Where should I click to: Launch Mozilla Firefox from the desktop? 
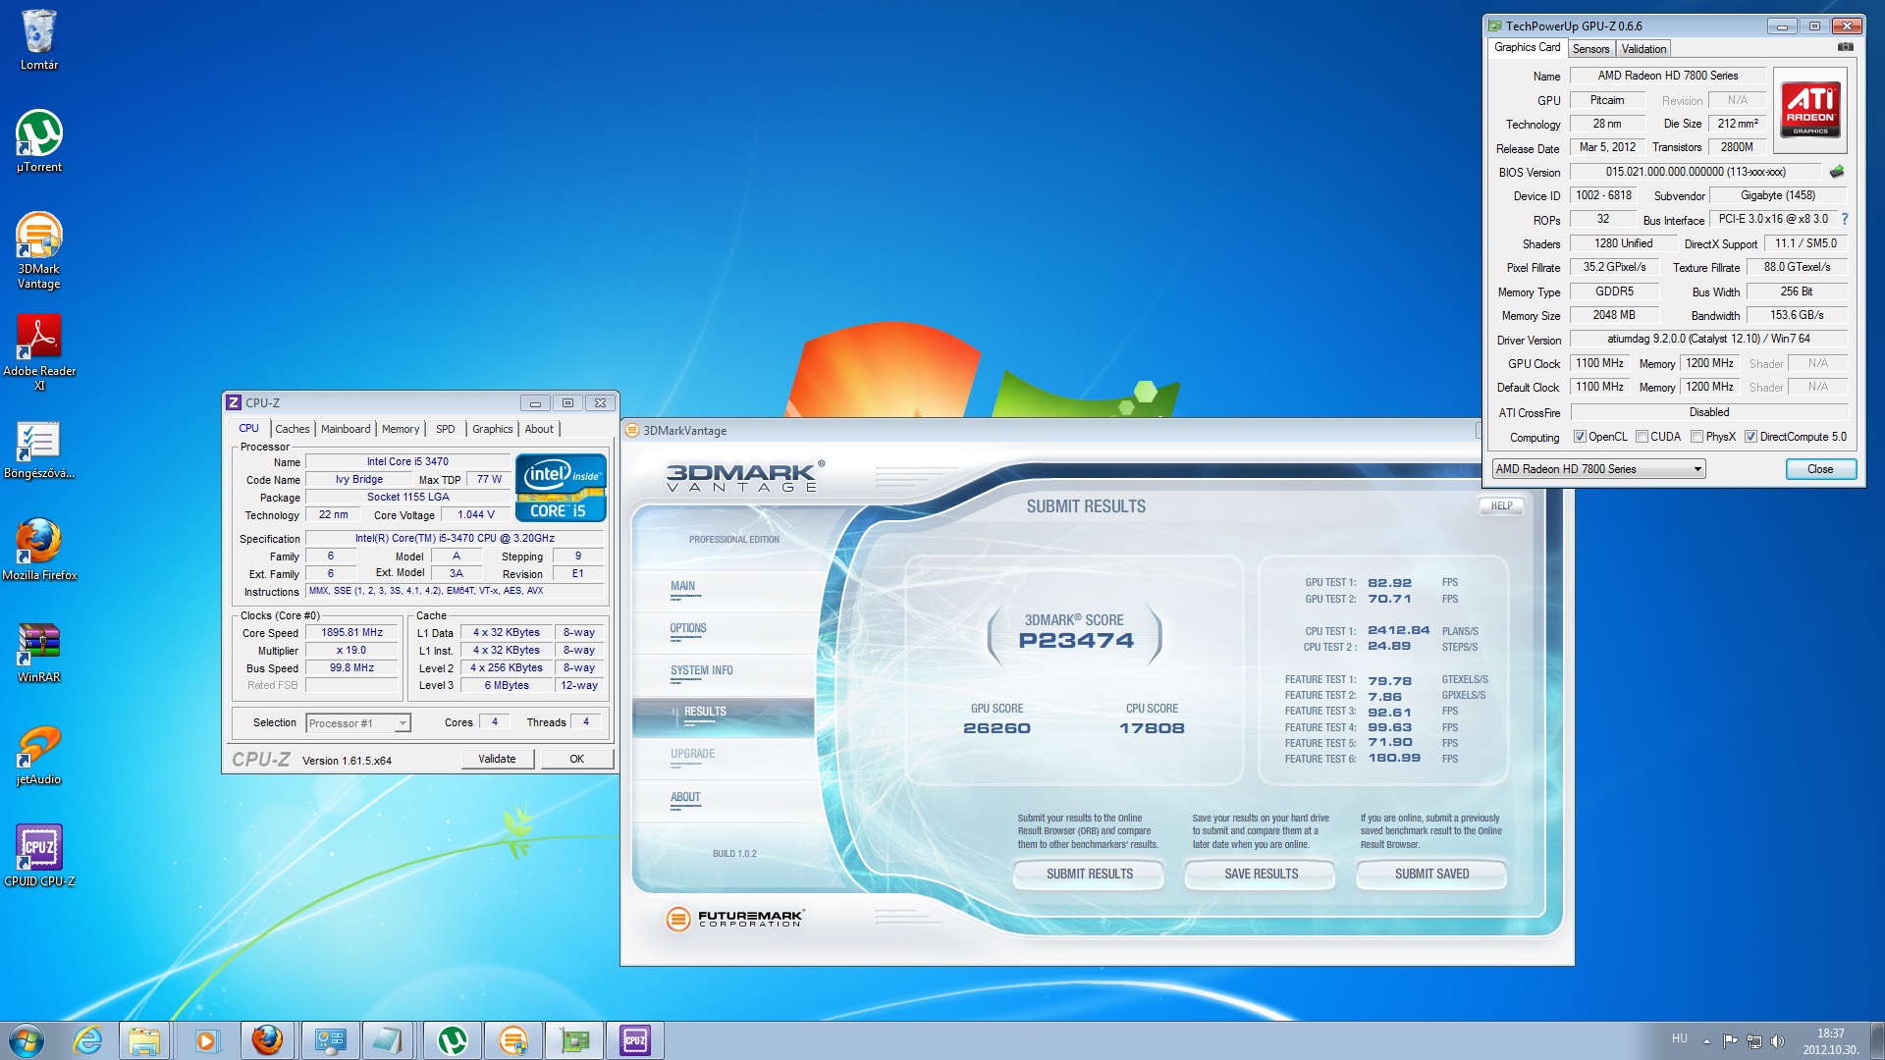tap(39, 551)
